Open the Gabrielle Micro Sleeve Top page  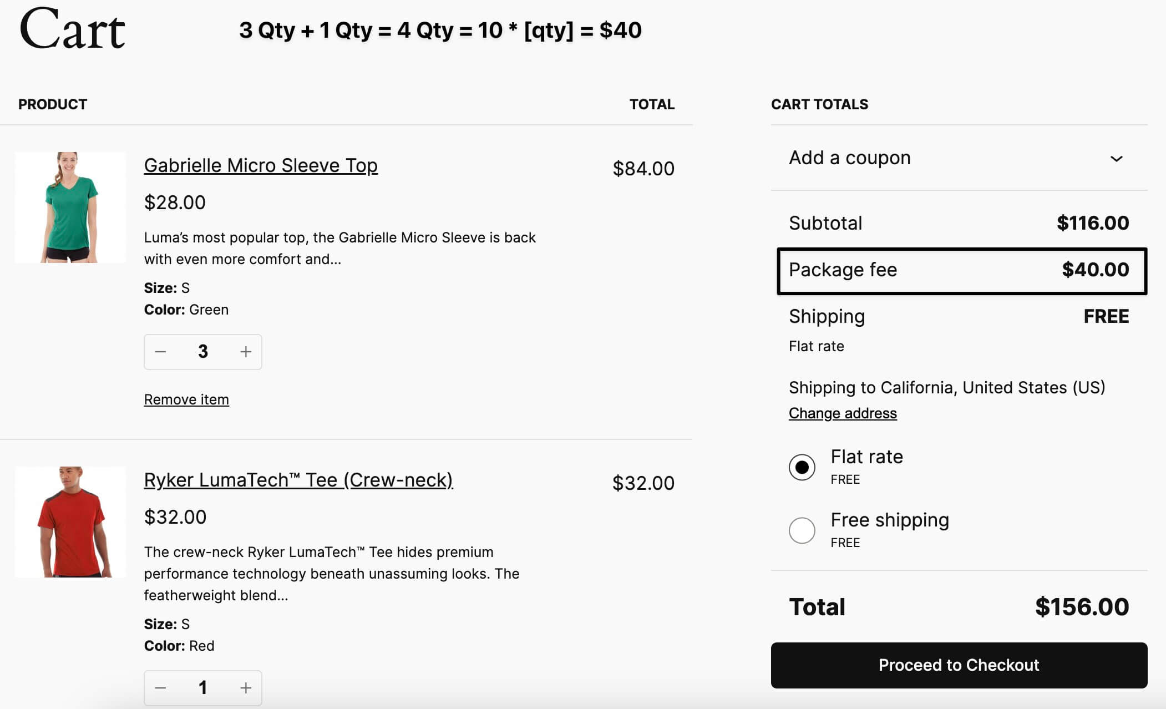click(x=261, y=165)
